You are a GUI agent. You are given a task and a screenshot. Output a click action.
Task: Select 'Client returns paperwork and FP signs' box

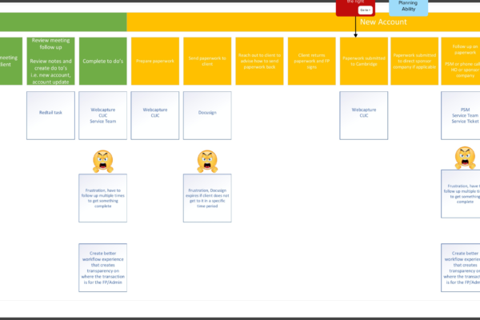click(x=312, y=61)
